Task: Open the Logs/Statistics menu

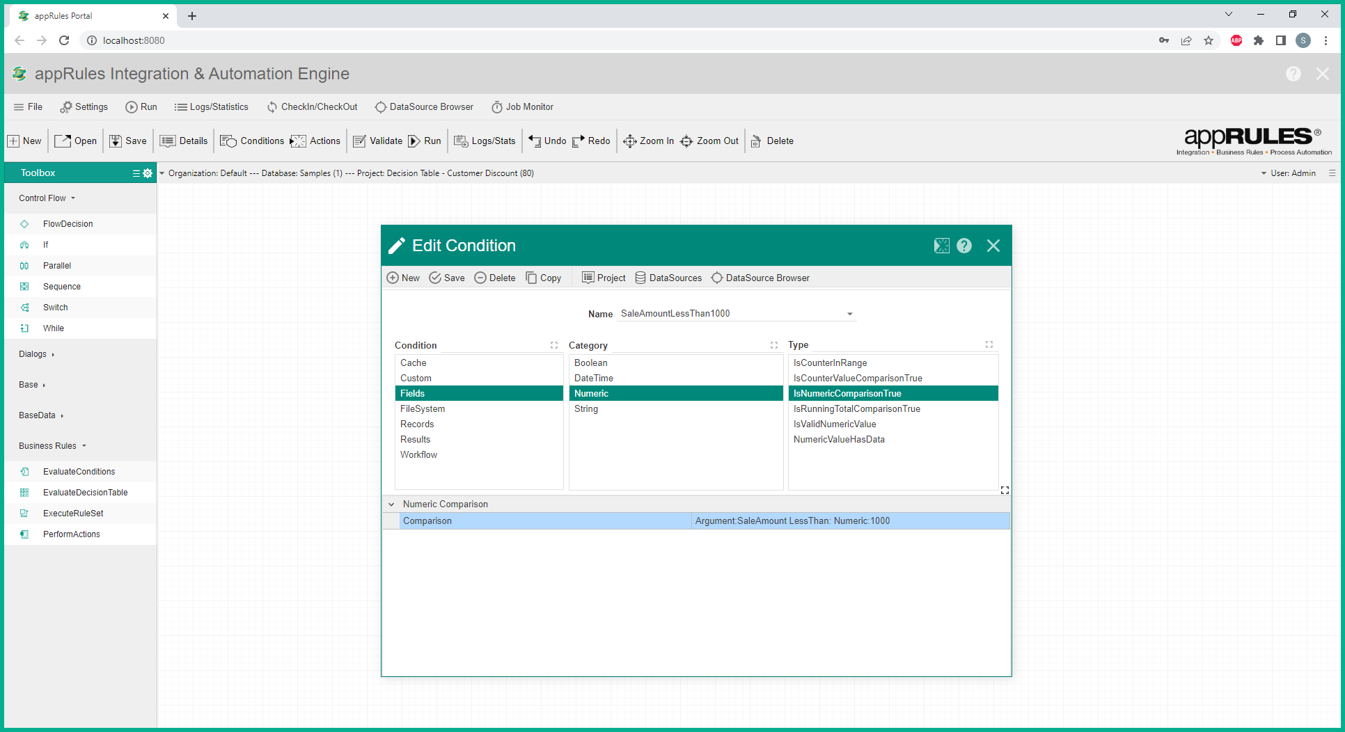Action: click(x=211, y=107)
